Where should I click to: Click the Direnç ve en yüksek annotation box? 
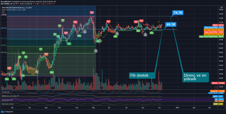(x=196, y=77)
